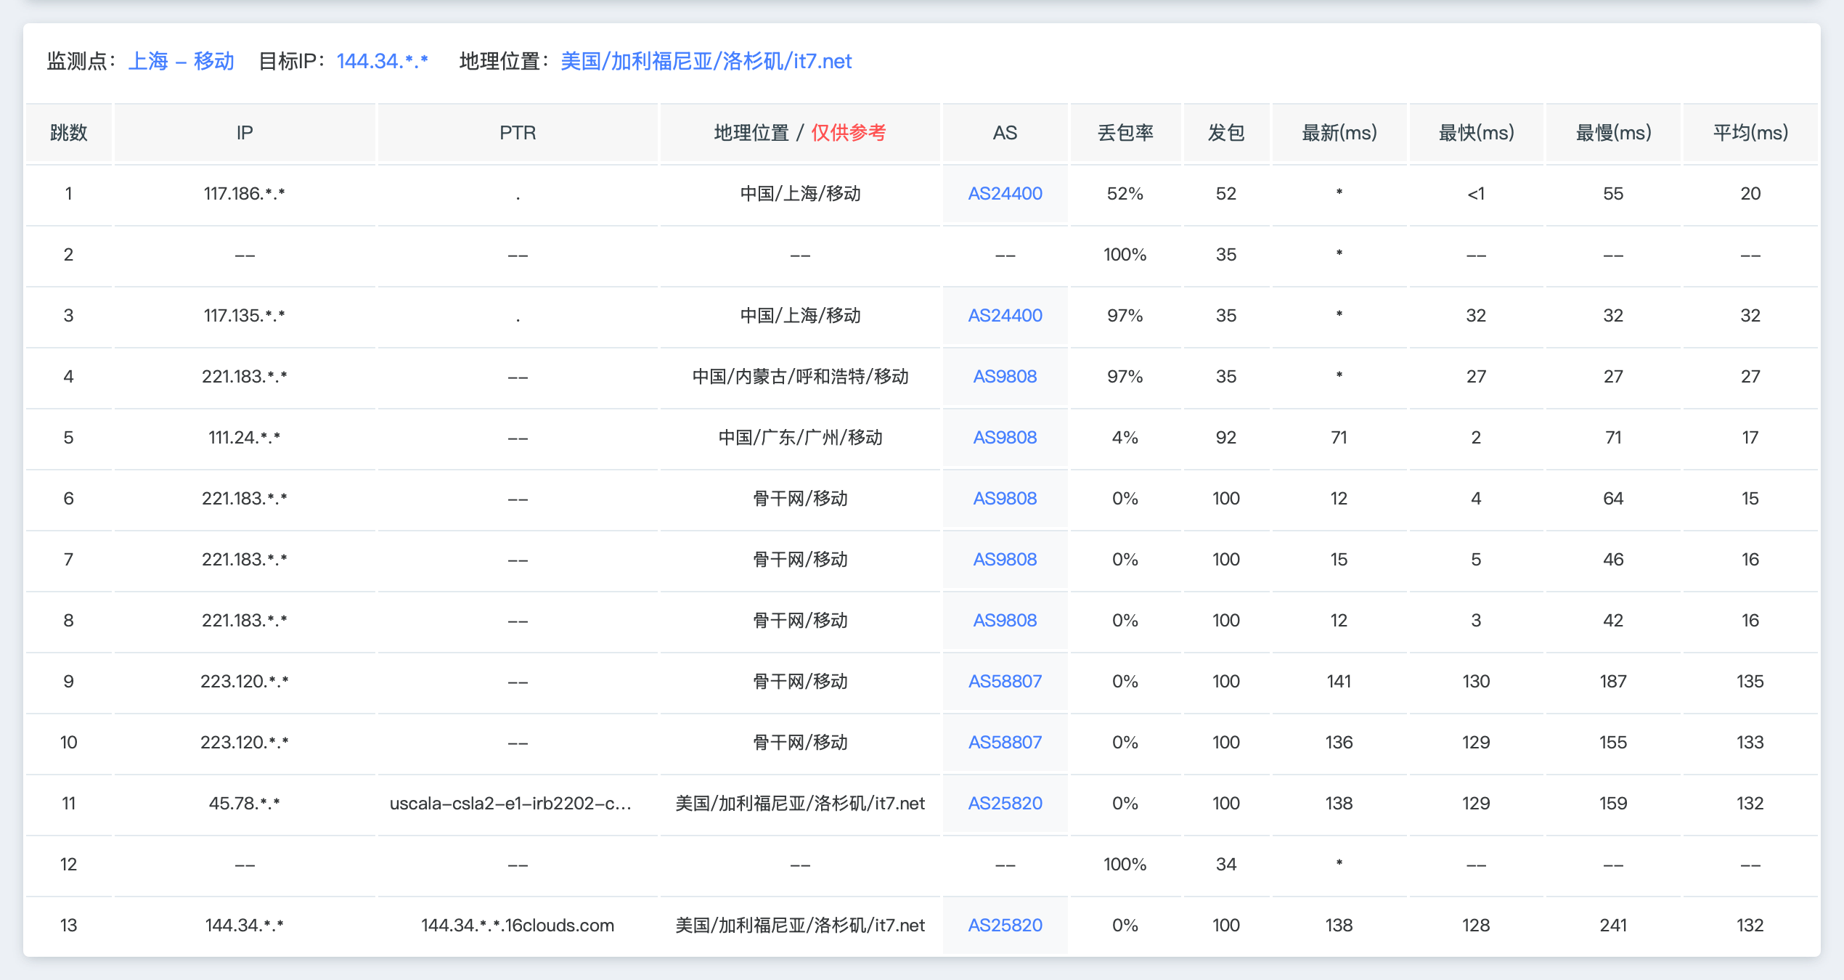Screen dimensions: 1844x980
Task: Click the 144.34.*.*.16clouds.com PTR cell
Action: [x=518, y=926]
